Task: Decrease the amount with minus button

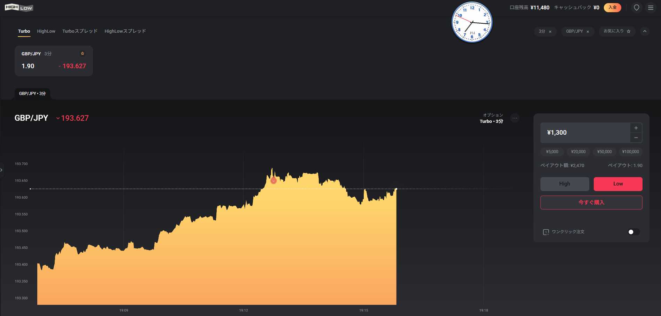Action: (636, 138)
